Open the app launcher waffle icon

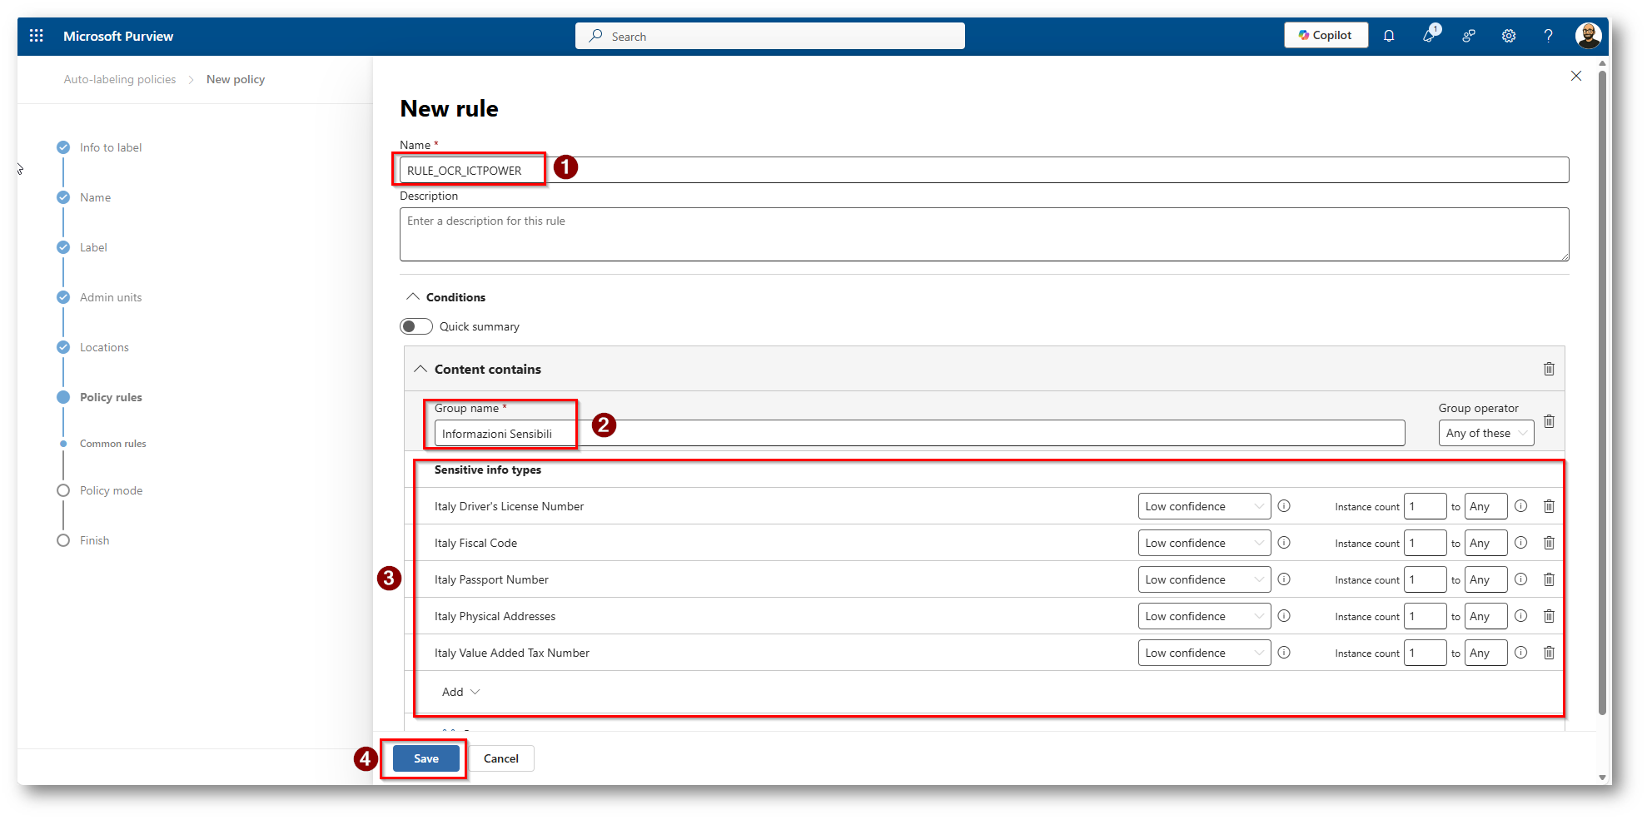tap(36, 36)
